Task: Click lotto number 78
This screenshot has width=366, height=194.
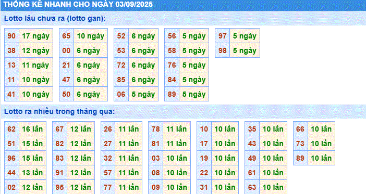Action: [x=156, y=129]
